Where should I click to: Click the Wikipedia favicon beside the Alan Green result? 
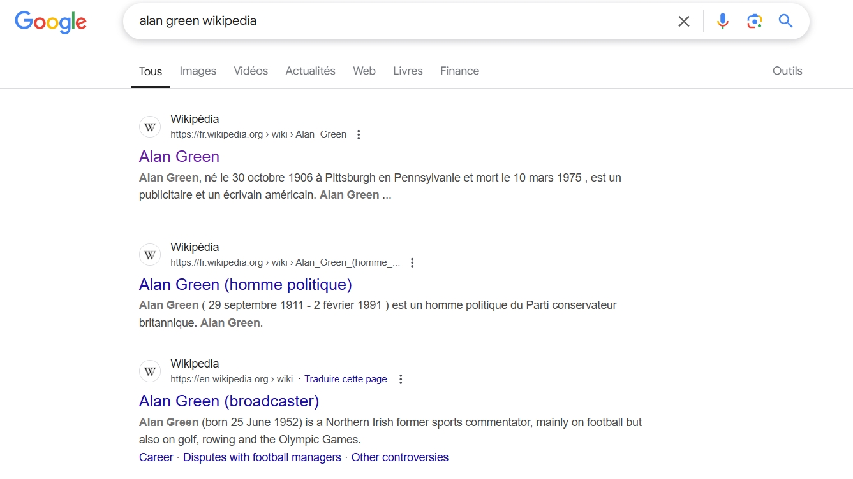[150, 127]
